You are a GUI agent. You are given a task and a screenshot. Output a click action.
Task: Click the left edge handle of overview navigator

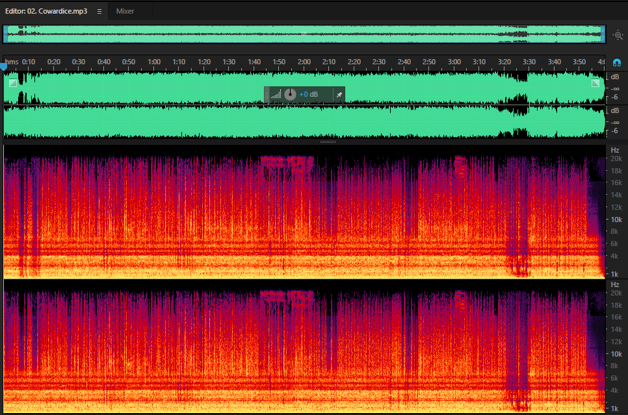[x=6, y=34]
